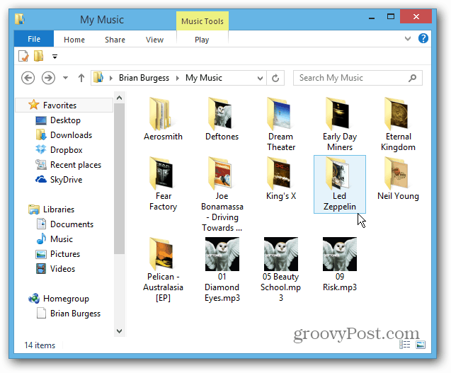Click the Back navigation arrow
The height and width of the screenshot is (373, 451).
tap(28, 78)
